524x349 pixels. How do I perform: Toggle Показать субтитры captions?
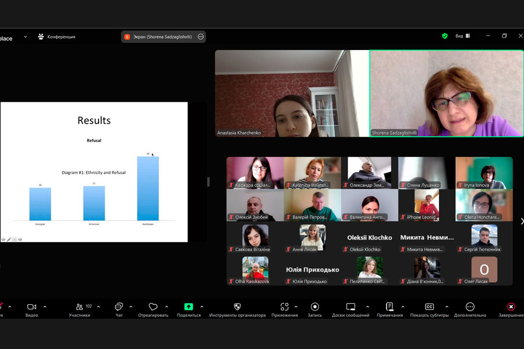coord(430,309)
